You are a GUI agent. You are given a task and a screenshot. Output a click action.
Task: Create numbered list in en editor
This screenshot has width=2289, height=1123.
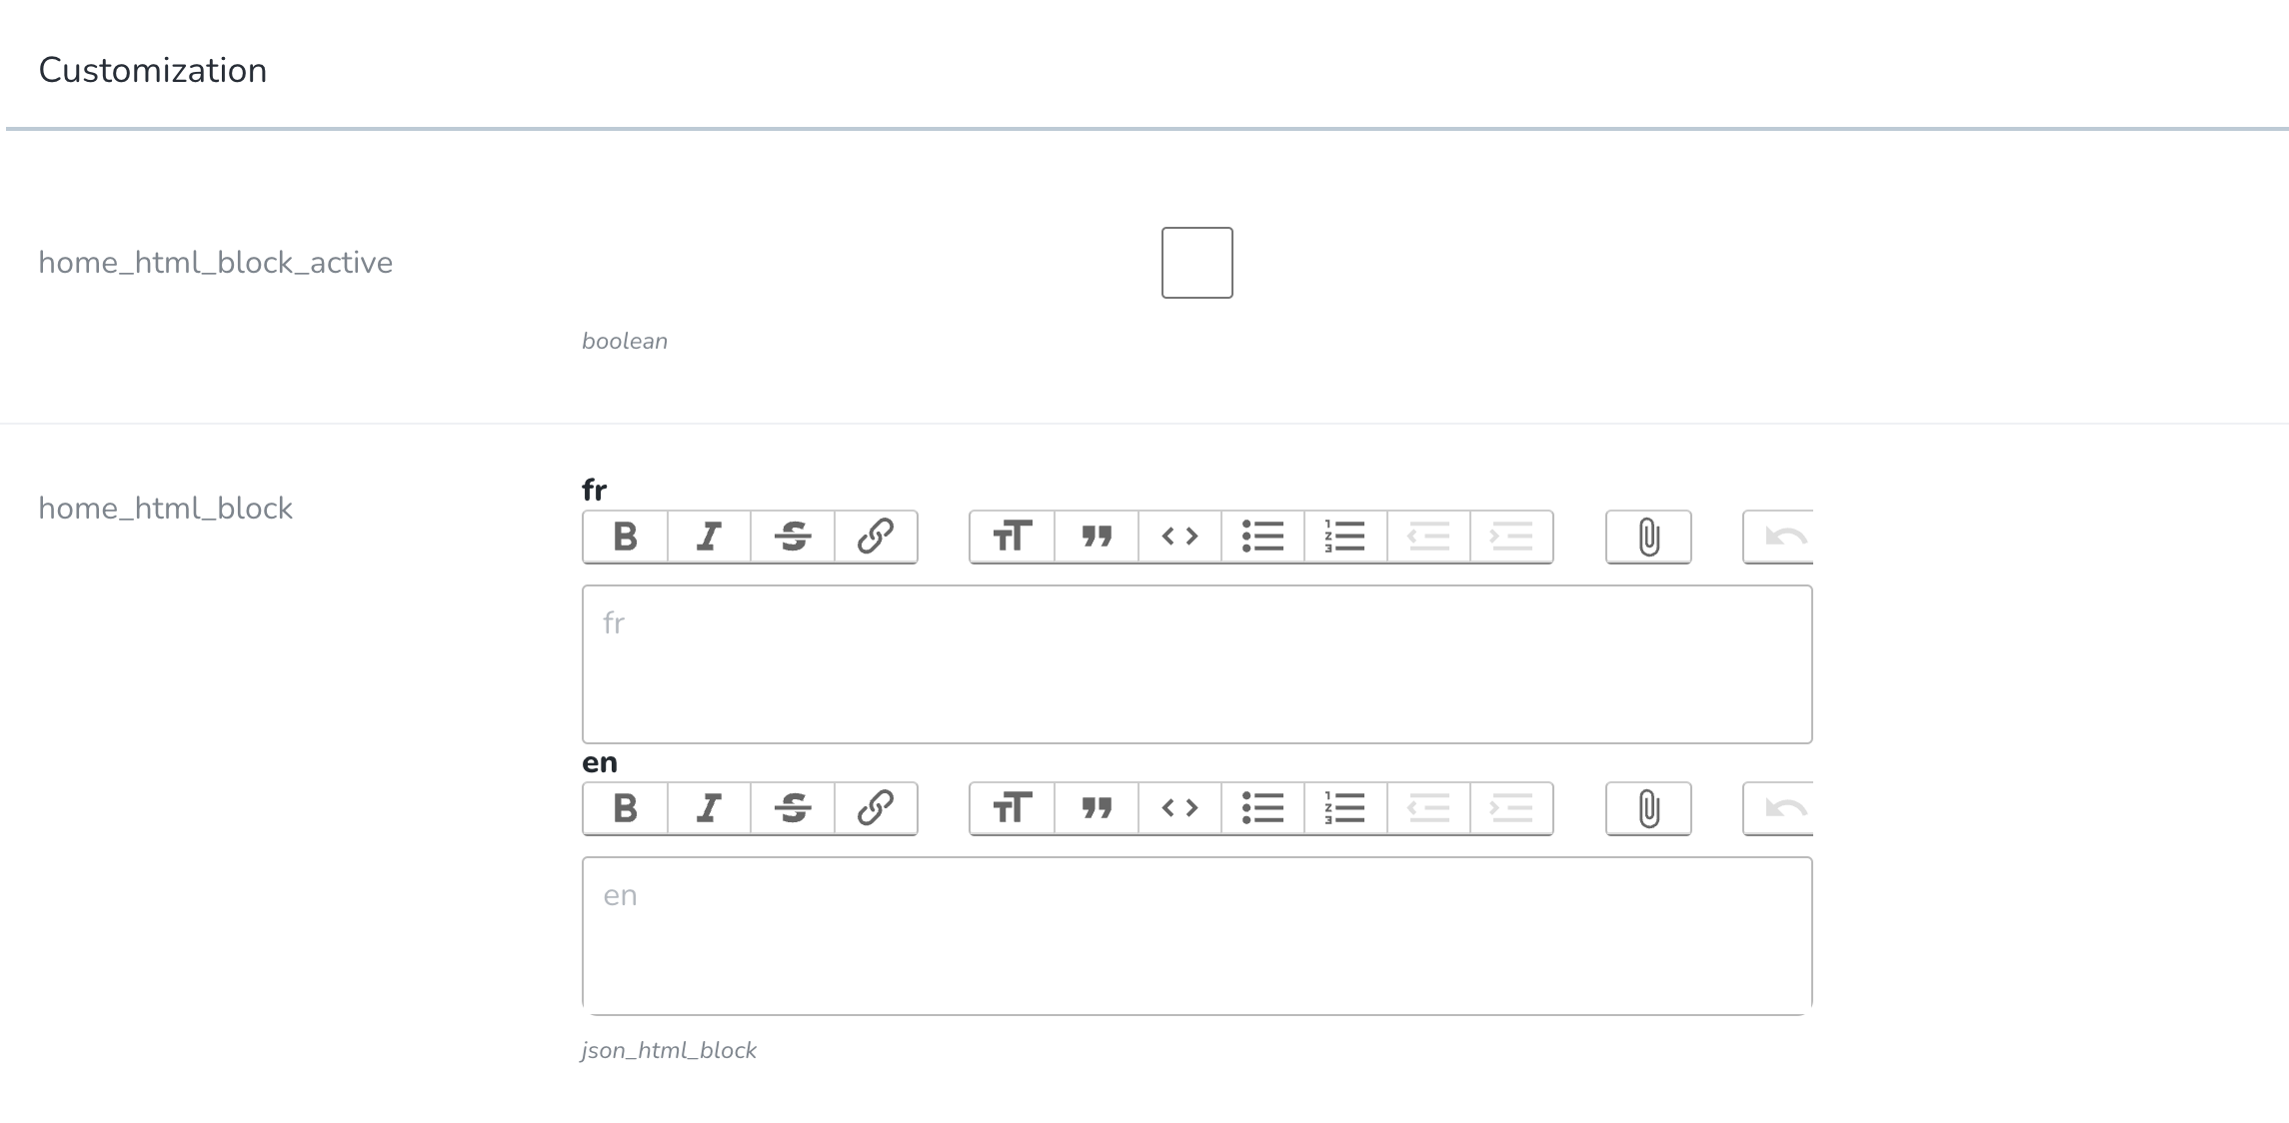click(x=1345, y=808)
